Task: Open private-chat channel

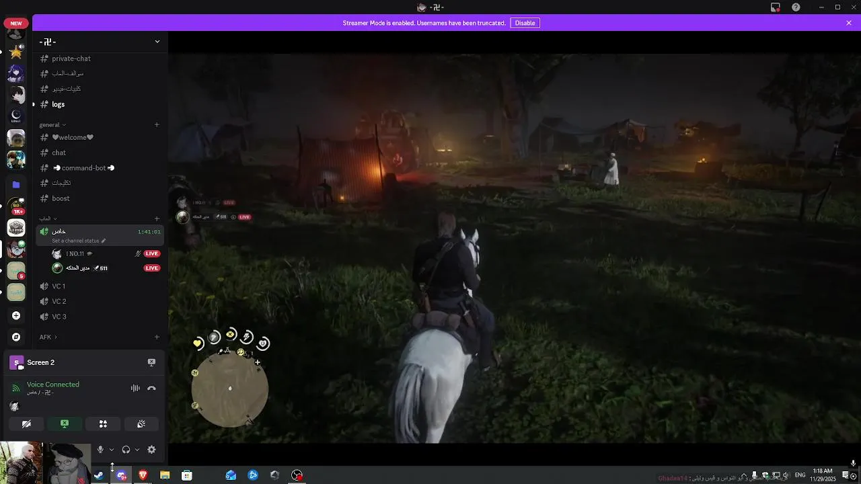Action: click(x=100, y=58)
